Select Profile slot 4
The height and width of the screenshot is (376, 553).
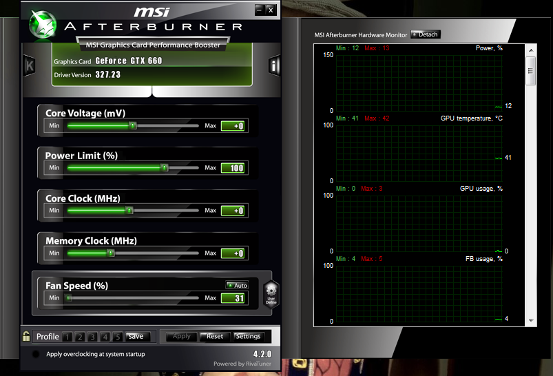[x=105, y=337]
